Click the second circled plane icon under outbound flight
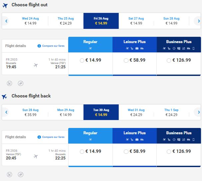This screenshot has width=202, height=181. [21, 83]
